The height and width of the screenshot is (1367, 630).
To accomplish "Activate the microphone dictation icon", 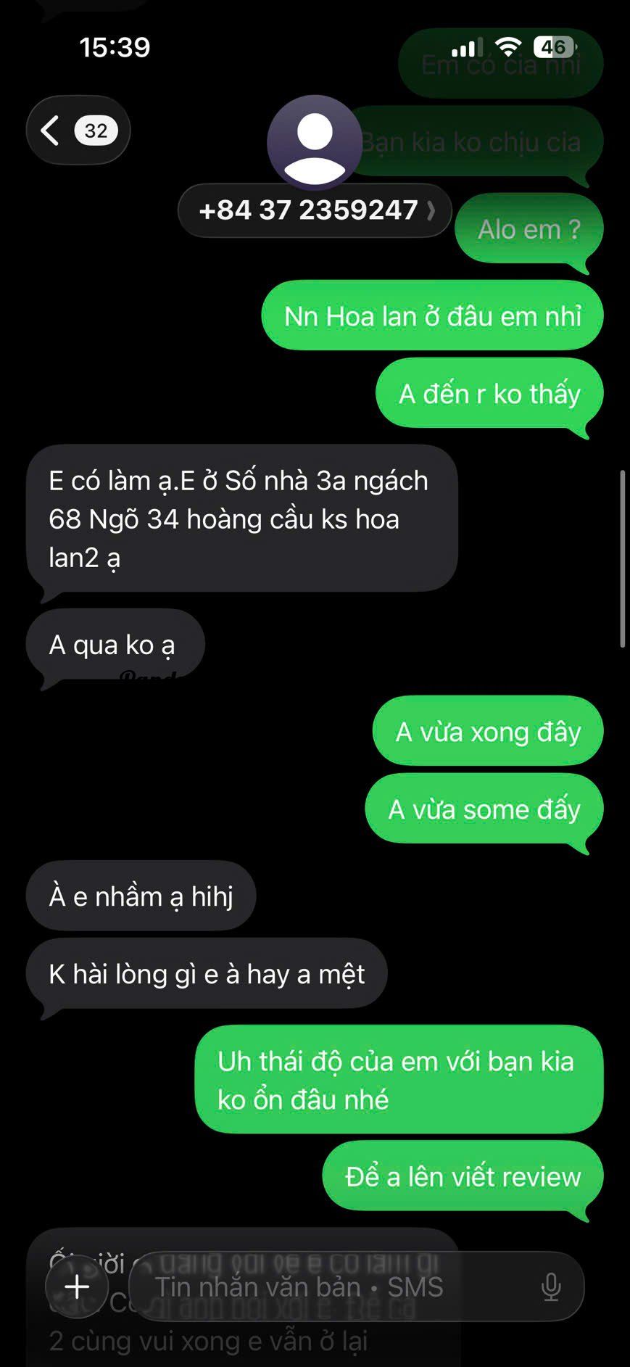I will coord(551,1287).
